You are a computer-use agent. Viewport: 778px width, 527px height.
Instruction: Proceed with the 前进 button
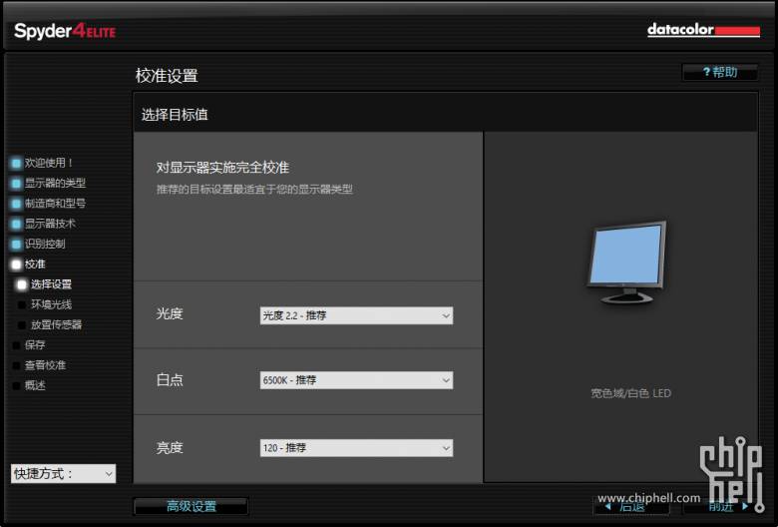[x=721, y=506]
